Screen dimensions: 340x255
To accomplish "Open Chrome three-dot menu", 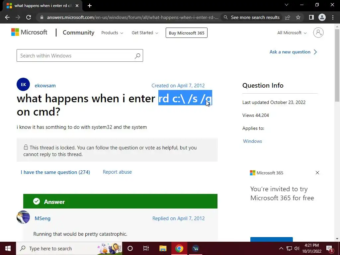I will click(x=333, y=17).
